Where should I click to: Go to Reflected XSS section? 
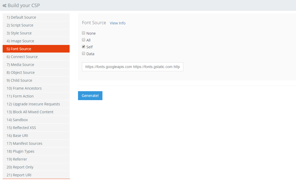[x=36, y=128]
